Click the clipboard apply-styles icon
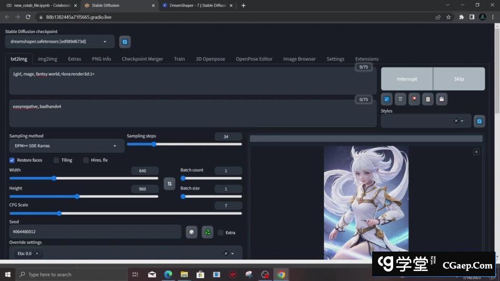500x281 pixels. [x=428, y=99]
